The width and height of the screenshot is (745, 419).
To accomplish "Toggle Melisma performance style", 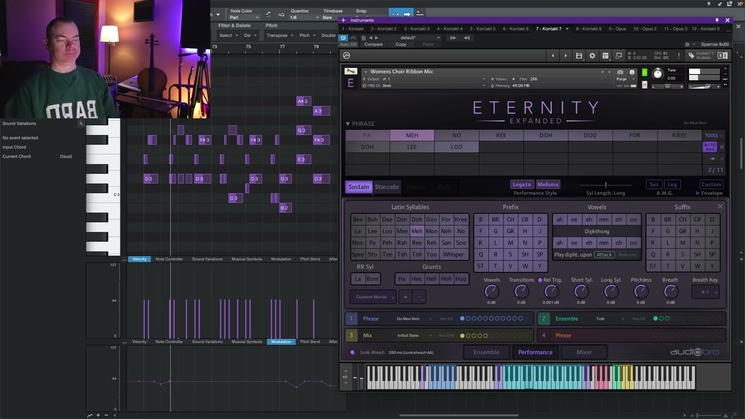I will (548, 184).
